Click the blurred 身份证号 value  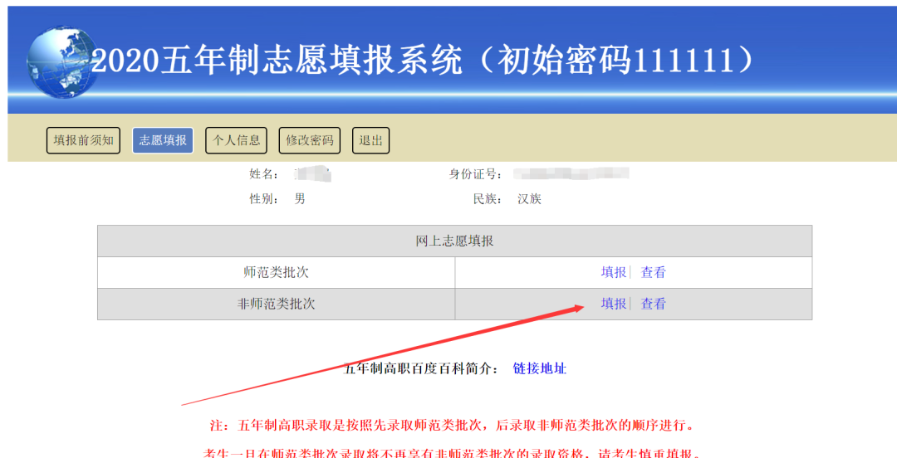tap(571, 173)
